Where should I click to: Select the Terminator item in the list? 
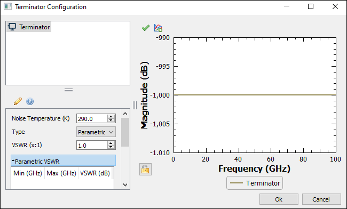(x=29, y=27)
